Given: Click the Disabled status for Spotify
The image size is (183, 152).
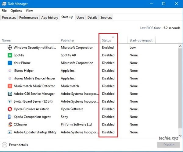Looking at the screenshot, I should 108,55.
